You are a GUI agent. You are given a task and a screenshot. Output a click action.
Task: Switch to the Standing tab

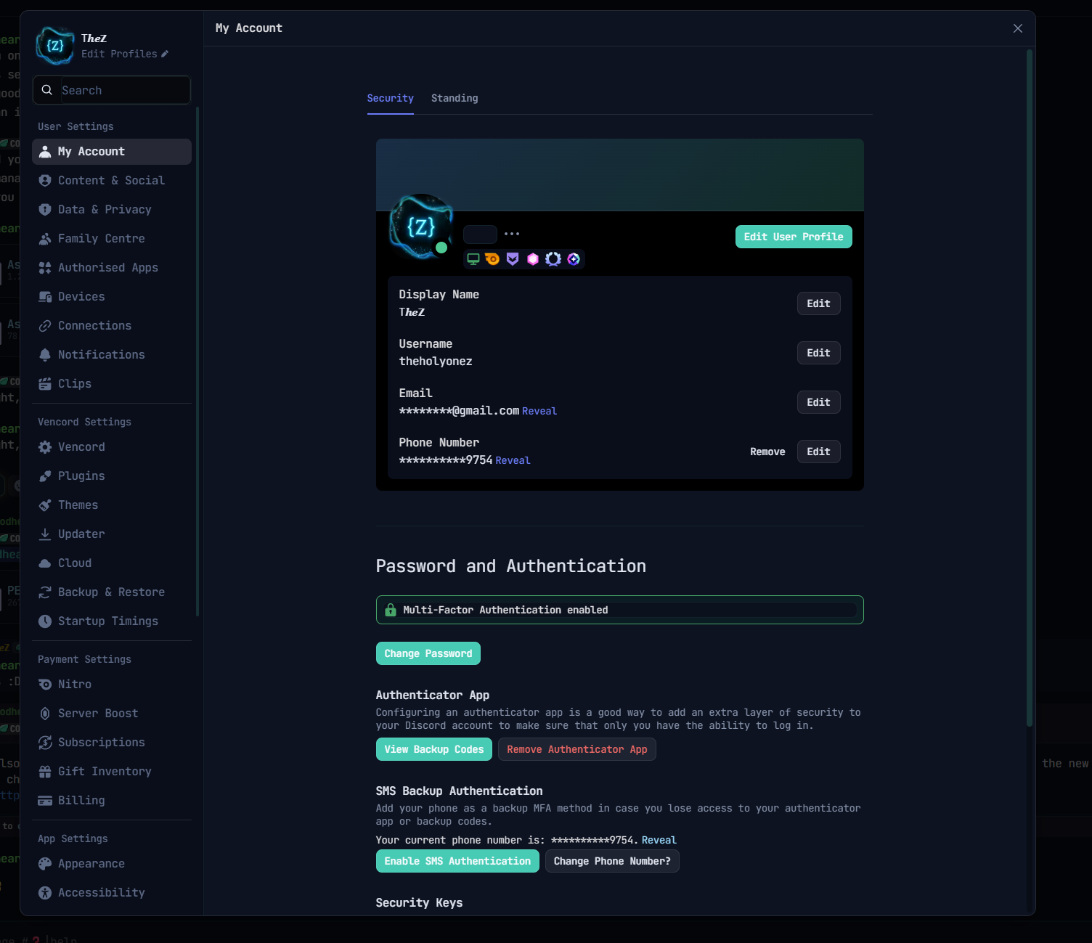coord(455,98)
